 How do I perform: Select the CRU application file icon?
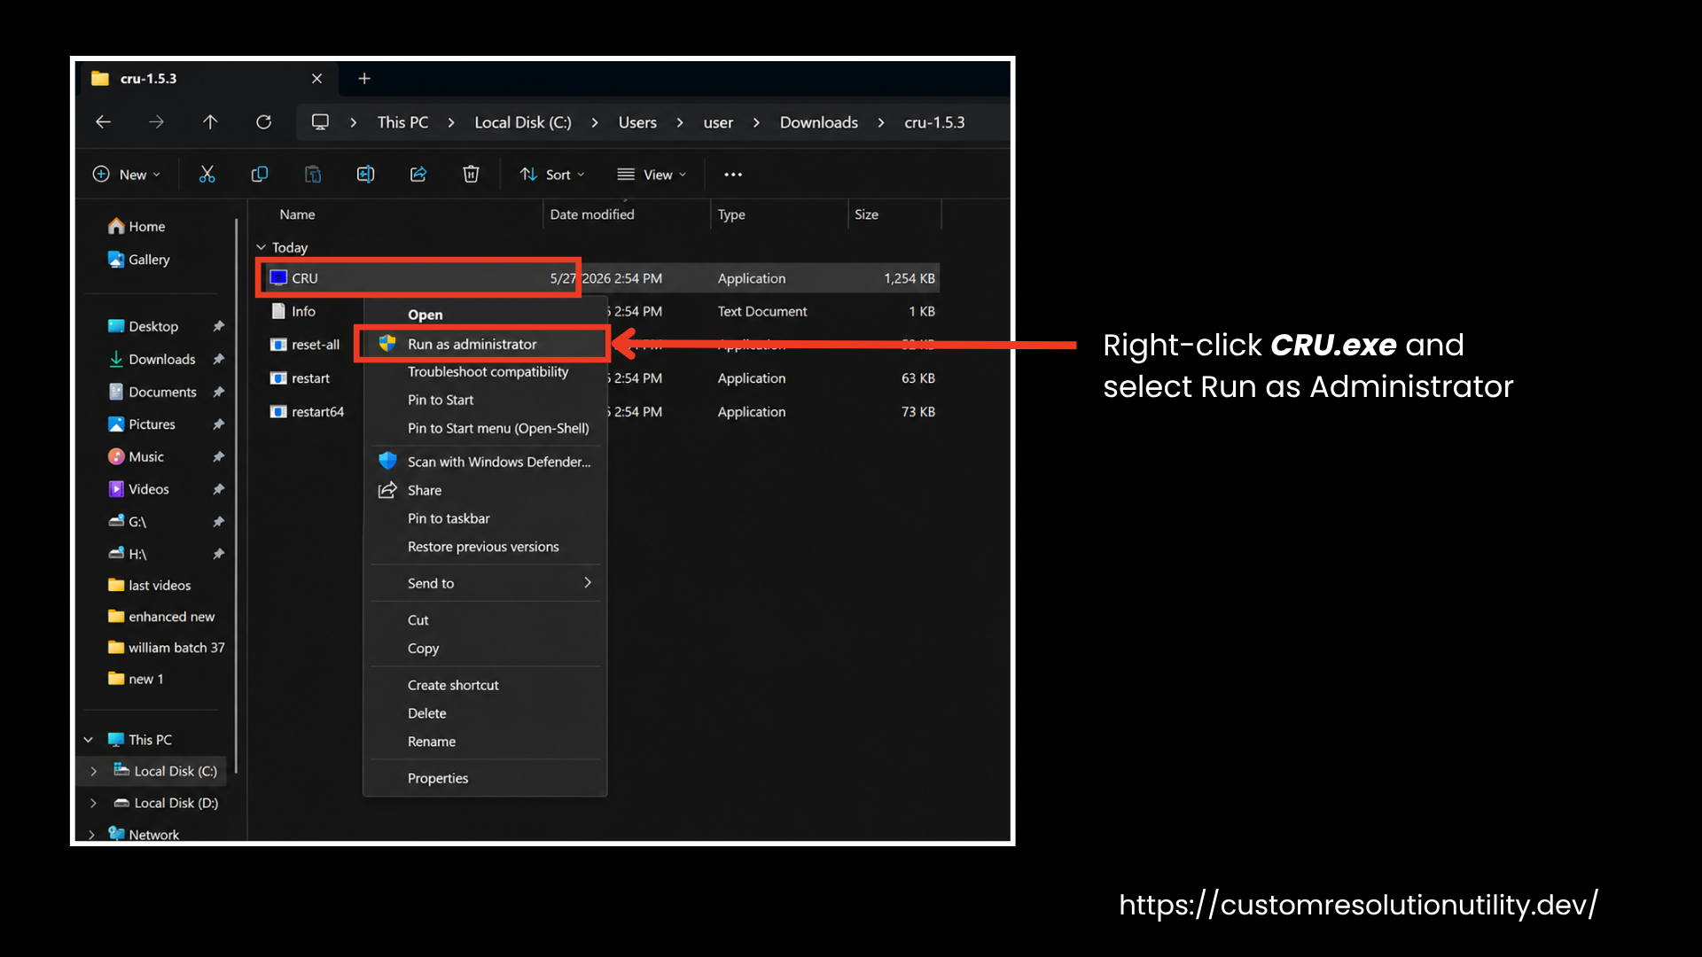click(278, 278)
